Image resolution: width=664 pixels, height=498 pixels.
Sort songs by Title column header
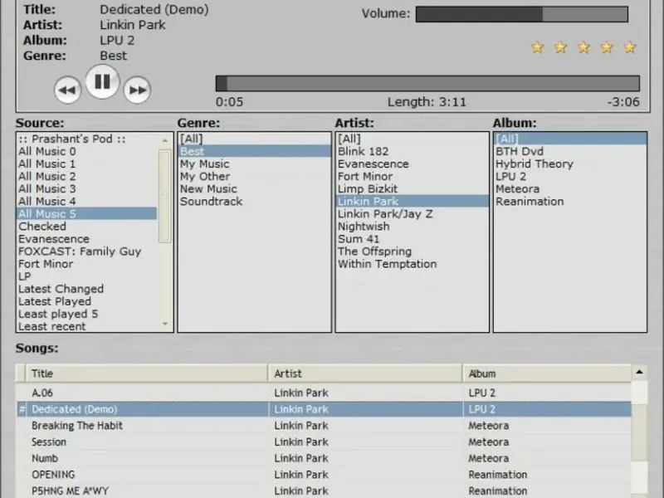[x=147, y=373]
